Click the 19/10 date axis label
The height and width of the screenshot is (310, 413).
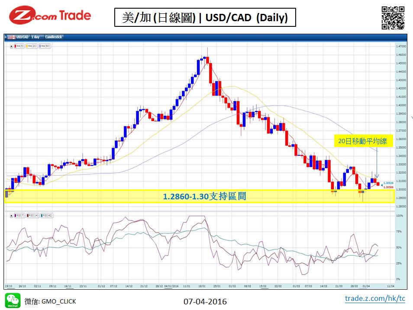[9, 286]
